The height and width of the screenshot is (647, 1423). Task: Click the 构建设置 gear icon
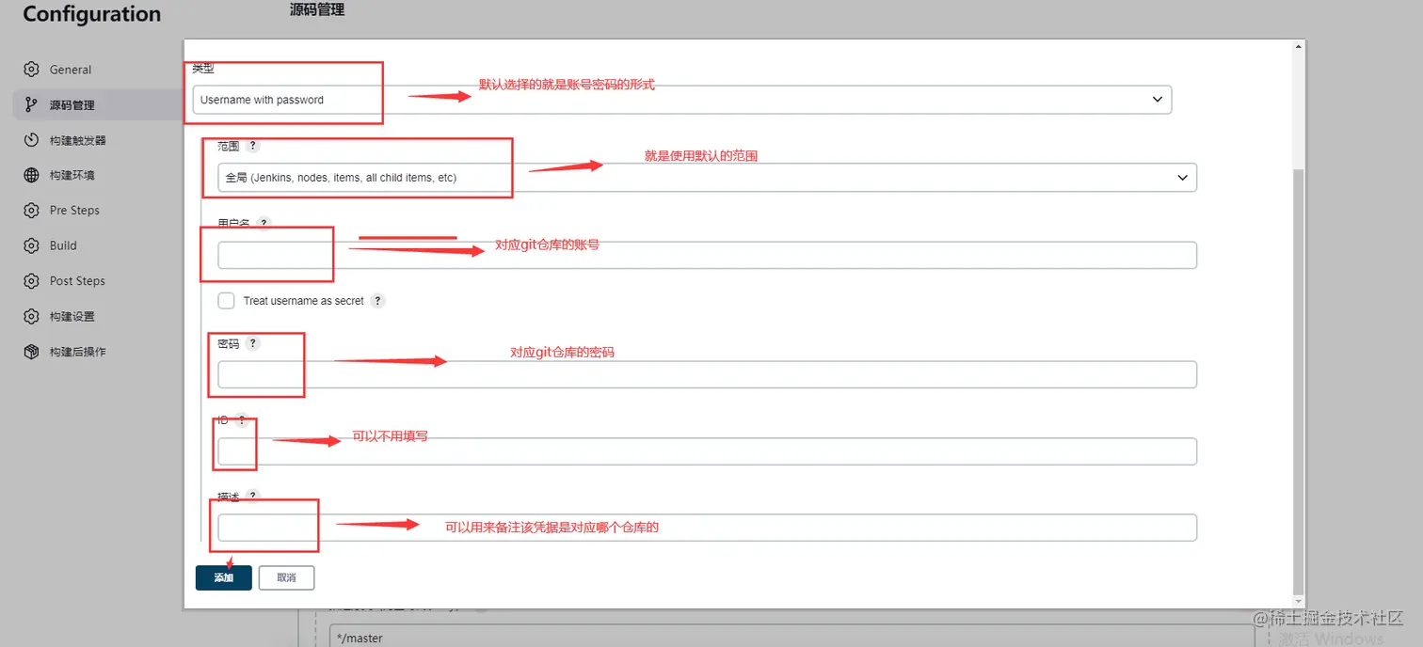(x=32, y=316)
